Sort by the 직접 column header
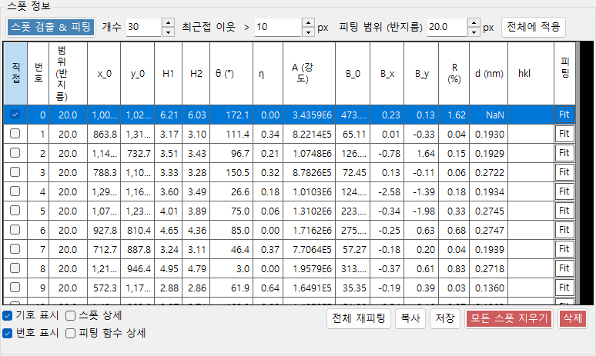596x356 pixels. (15, 73)
